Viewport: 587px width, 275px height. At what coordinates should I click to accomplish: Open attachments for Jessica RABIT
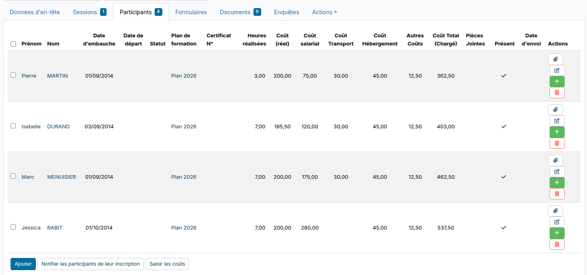555,211
